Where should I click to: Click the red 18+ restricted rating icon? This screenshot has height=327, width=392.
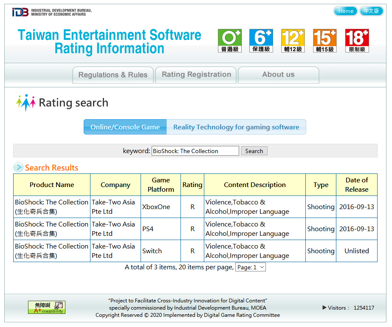pos(357,41)
